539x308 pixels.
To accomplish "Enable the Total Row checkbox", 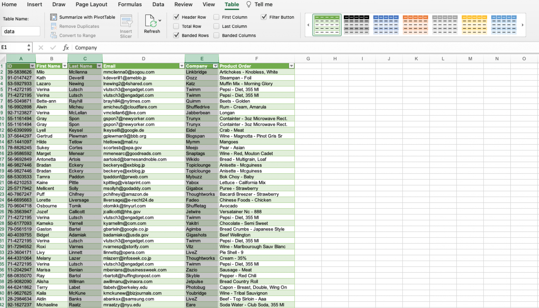I will (176, 26).
